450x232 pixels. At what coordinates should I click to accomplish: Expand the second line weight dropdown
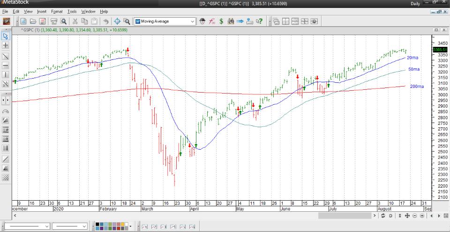[x=84, y=226]
